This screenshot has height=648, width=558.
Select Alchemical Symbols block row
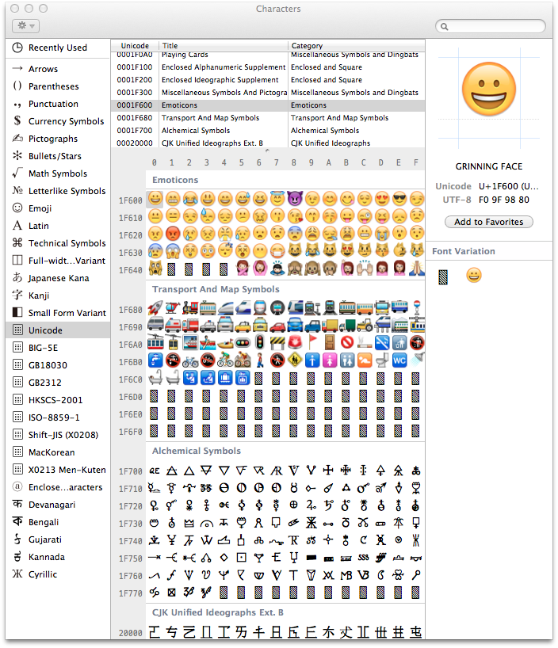[x=268, y=131]
